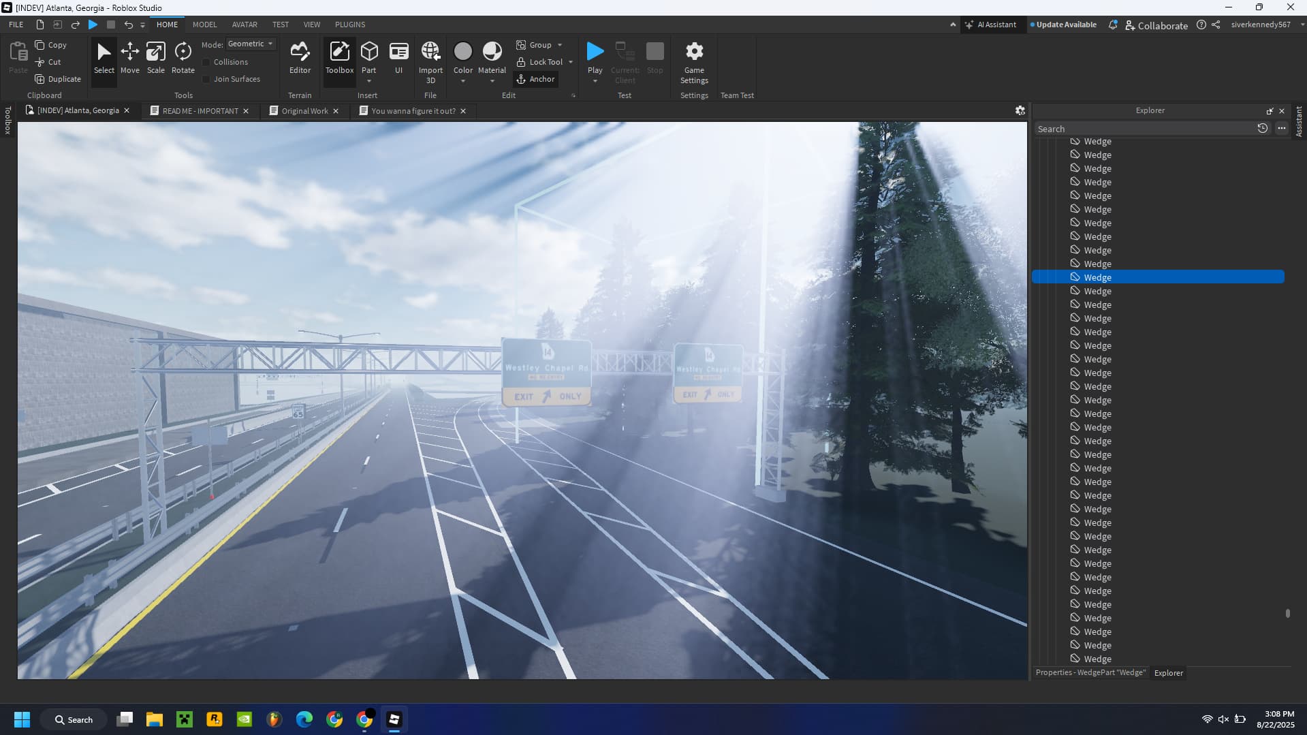
Task: Expand the Material dropdown arrow
Action: click(492, 81)
